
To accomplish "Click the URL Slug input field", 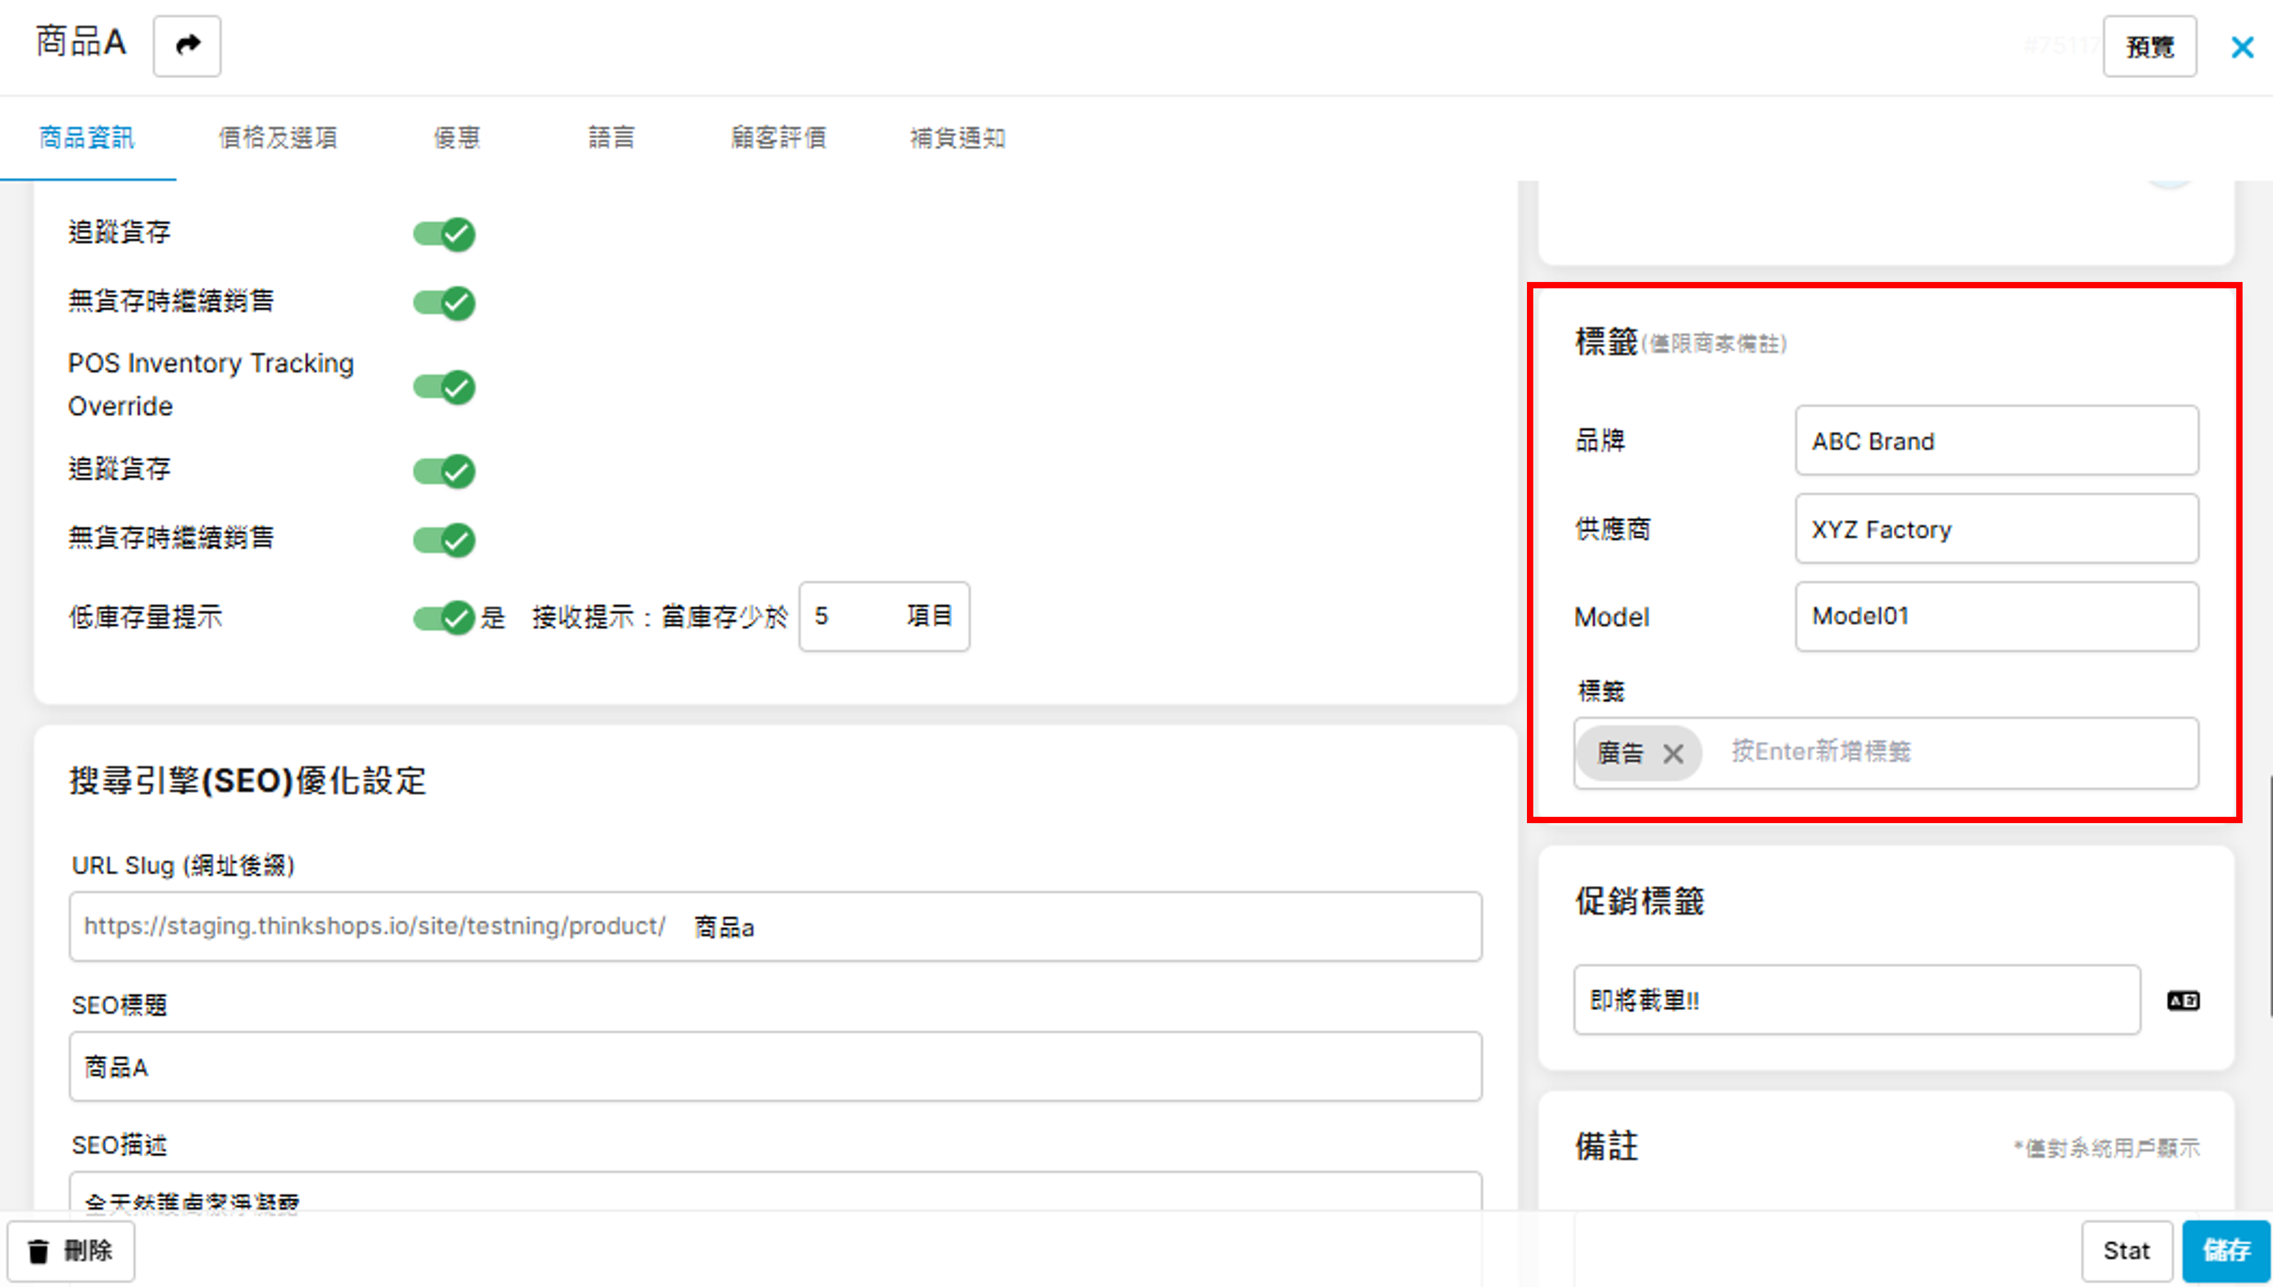I will pos(1061,926).
